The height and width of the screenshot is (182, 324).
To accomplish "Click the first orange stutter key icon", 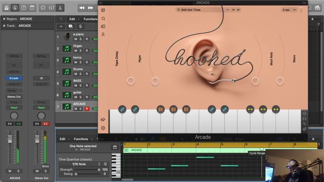I will [160, 109].
